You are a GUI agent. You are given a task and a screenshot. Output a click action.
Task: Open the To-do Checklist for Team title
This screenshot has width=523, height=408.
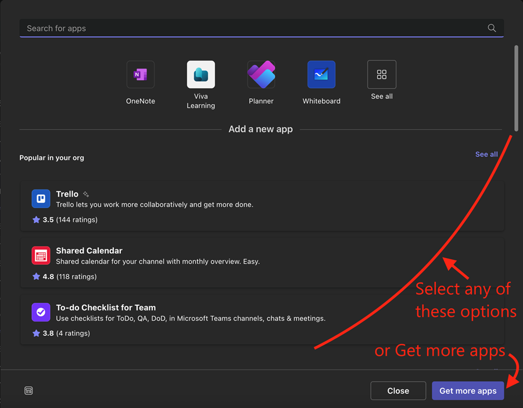pyautogui.click(x=106, y=307)
